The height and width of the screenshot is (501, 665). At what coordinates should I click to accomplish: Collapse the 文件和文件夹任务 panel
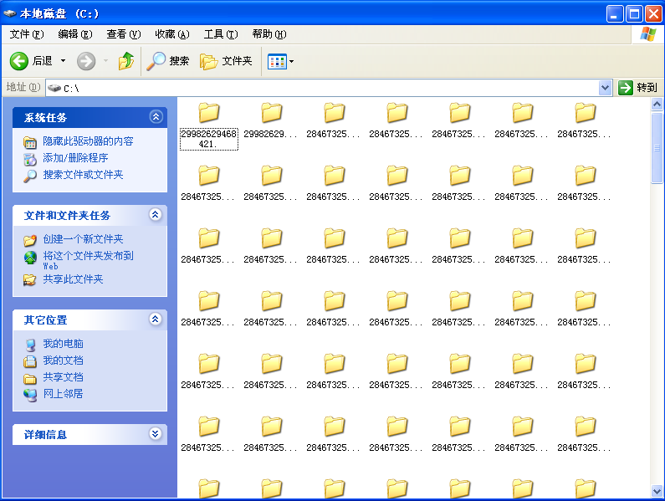[x=156, y=215]
